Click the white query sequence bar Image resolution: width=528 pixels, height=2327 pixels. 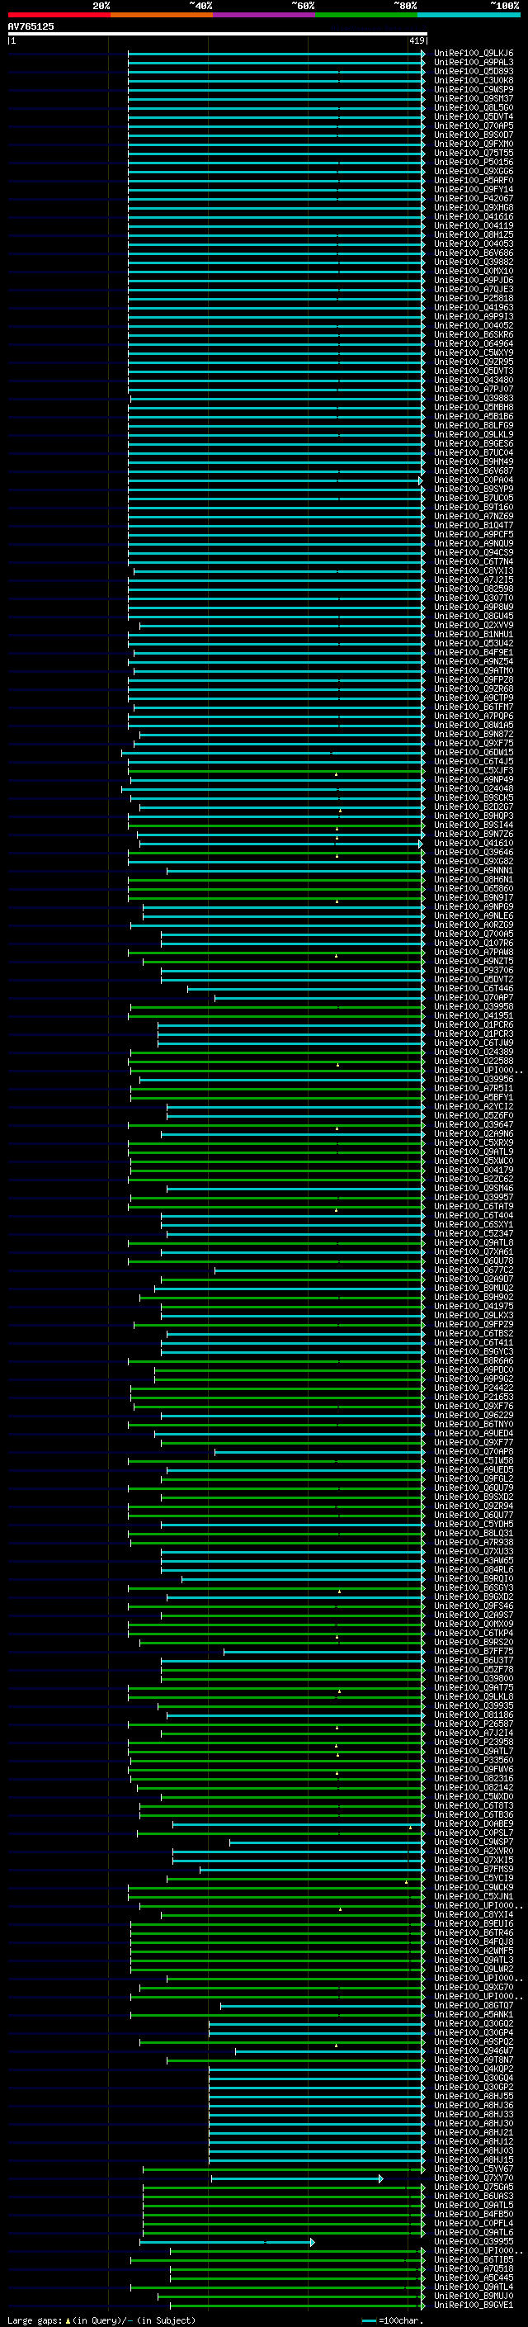tap(218, 33)
